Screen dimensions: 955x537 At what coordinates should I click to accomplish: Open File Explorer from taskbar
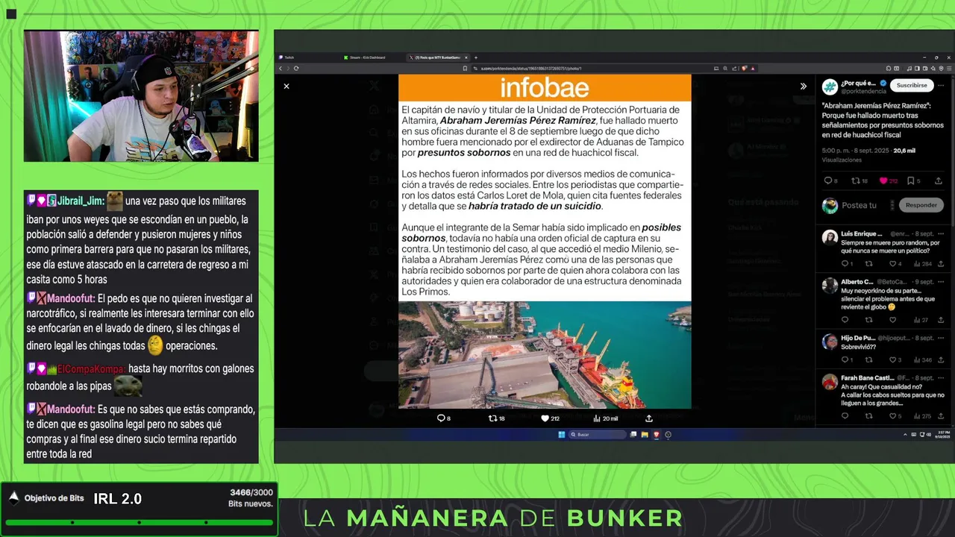click(x=645, y=435)
